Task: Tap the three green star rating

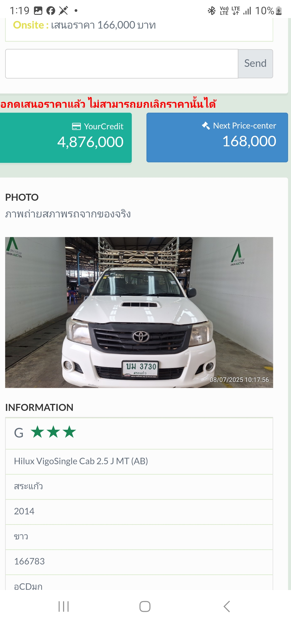Action: click(53, 432)
